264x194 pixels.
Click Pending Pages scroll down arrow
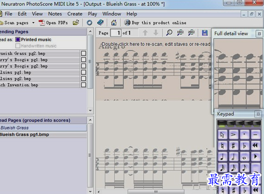pos(90,111)
